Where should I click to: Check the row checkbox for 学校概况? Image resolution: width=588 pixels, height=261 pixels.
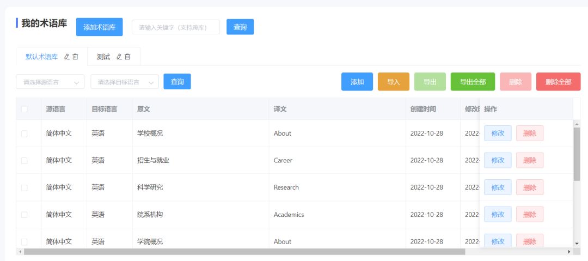pos(24,133)
